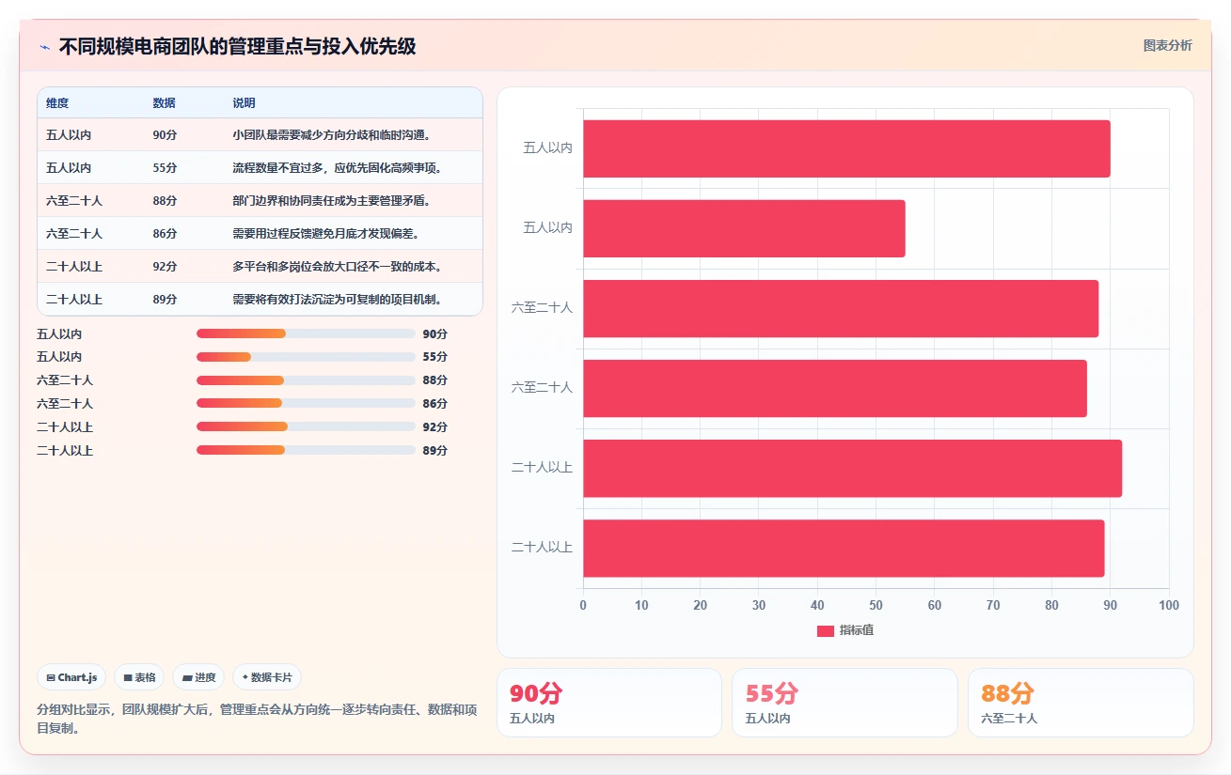This screenshot has width=1231, height=775.
Task: Click the pulse icon beside the page title
Action: pos(44,47)
